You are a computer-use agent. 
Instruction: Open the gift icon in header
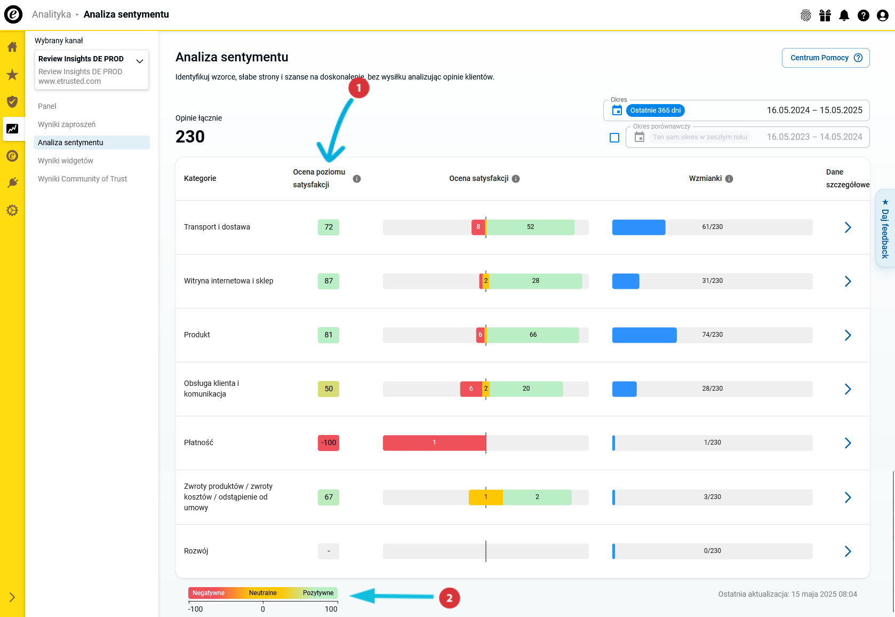[825, 15]
